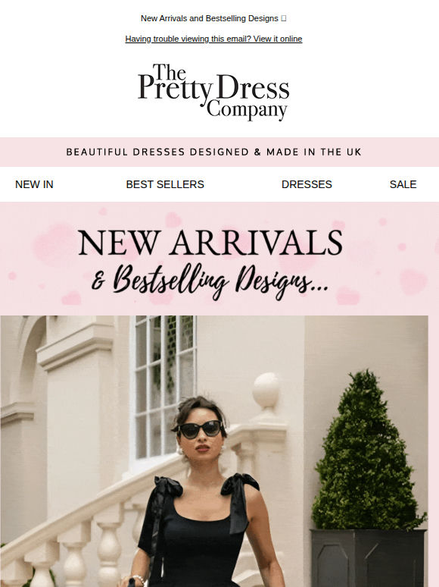
Task: Click the New Arrivals banner heading
Action: [x=210, y=243]
